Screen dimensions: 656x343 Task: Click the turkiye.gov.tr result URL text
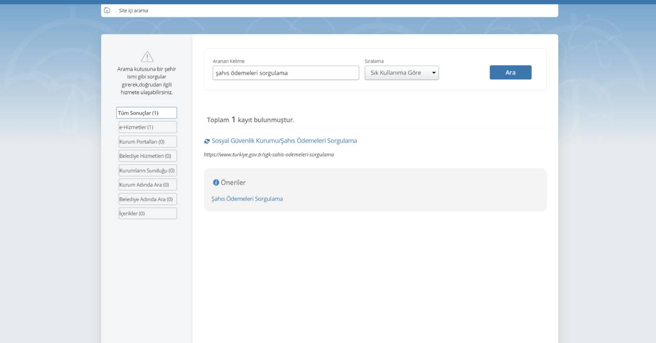269,154
